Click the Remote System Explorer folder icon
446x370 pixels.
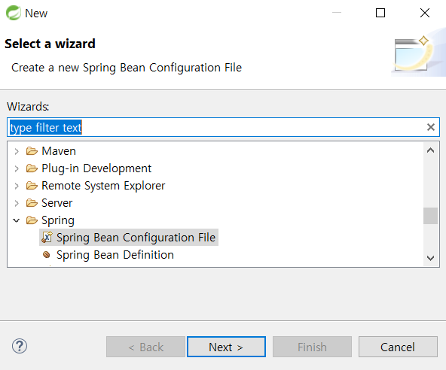(32, 186)
